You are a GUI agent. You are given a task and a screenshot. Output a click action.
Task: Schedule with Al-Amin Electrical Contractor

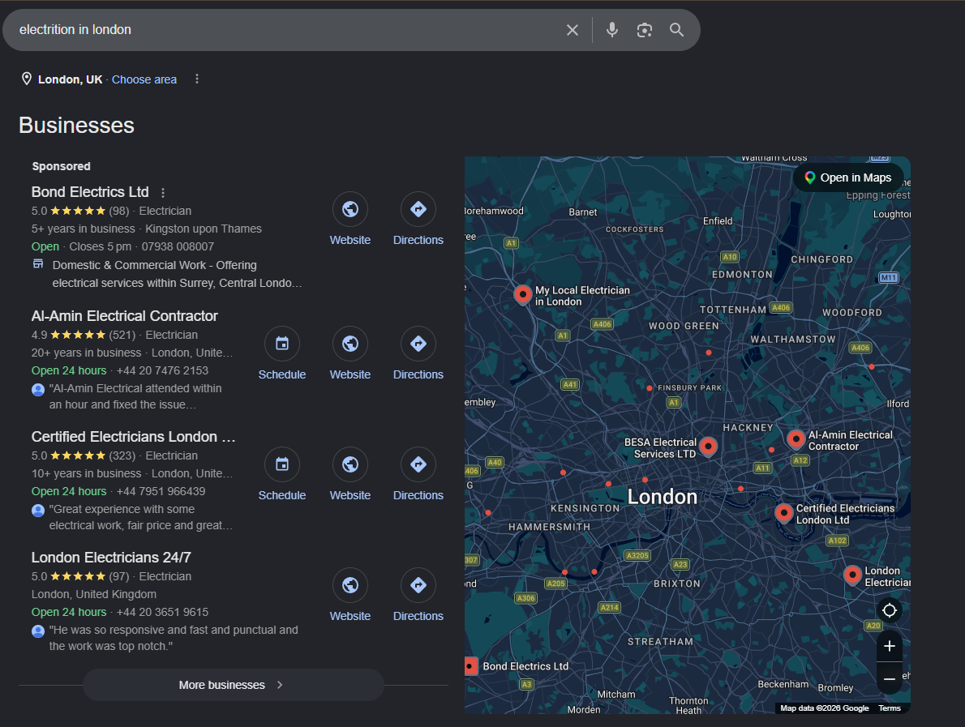pos(282,344)
